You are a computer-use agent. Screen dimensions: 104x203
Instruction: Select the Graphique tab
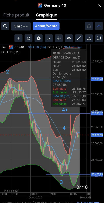(x=46, y=15)
